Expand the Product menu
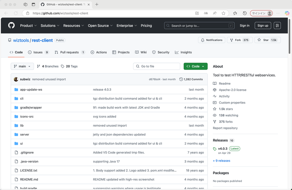292x190 pixels. coord(28,26)
